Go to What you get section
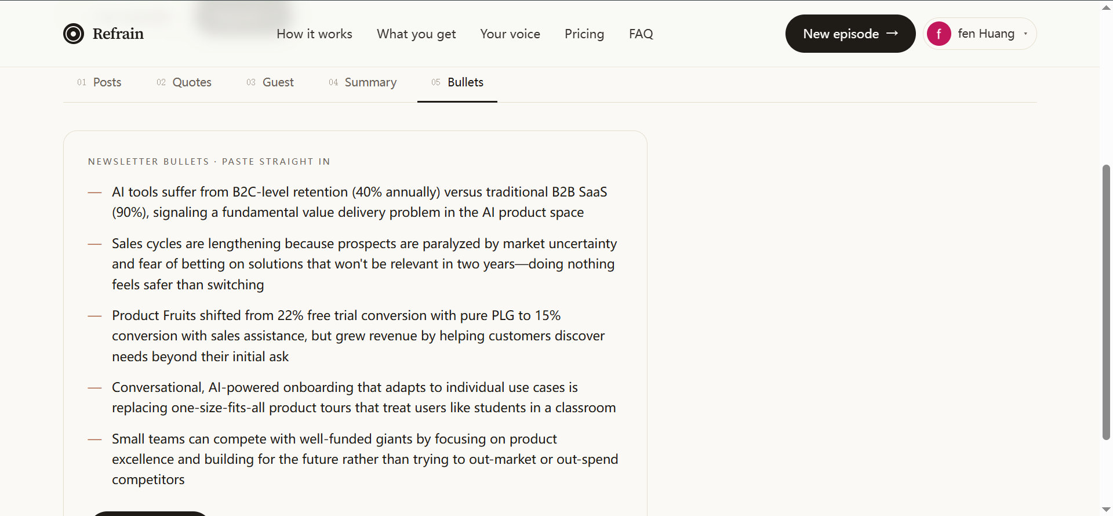This screenshot has width=1113, height=516. pyautogui.click(x=416, y=34)
